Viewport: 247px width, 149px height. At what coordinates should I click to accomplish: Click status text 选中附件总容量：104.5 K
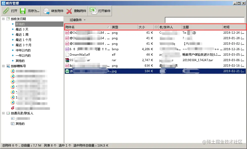[x=91, y=146]
